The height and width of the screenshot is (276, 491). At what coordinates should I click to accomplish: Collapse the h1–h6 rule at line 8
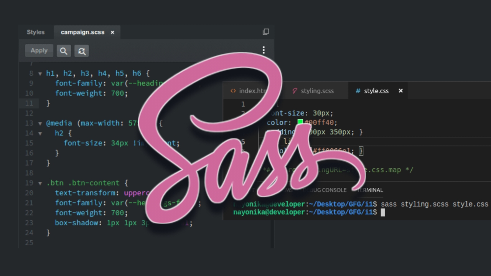point(40,74)
